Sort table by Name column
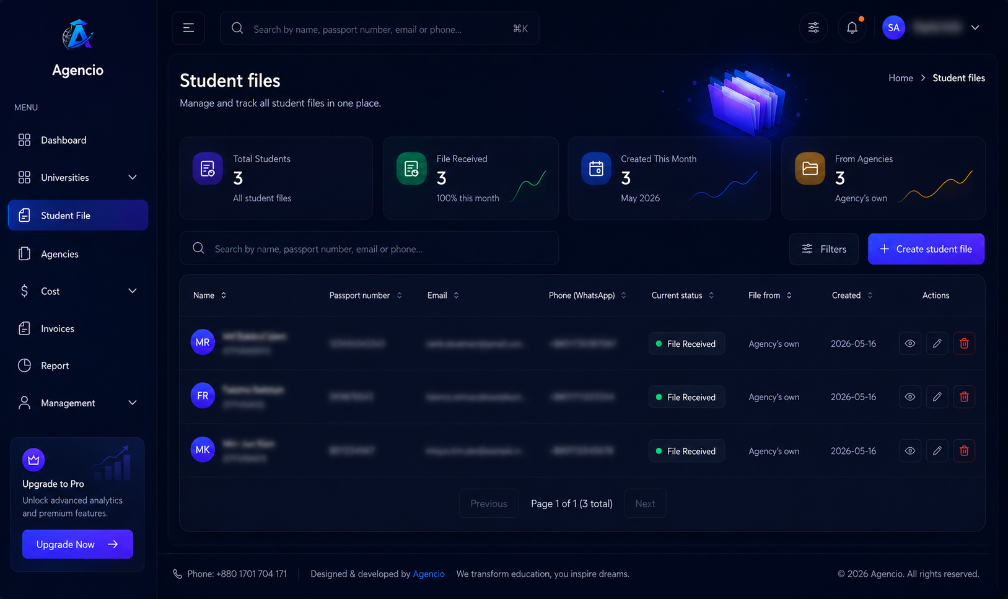 click(209, 295)
